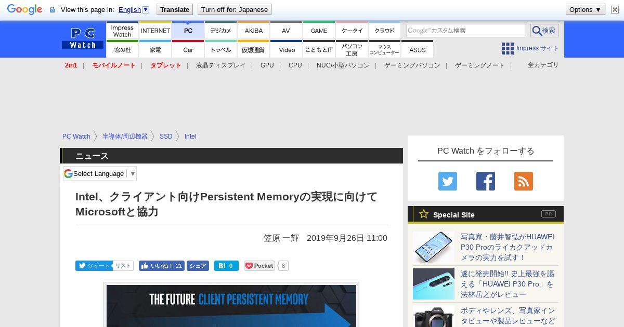Open the トラベル tab

(x=221, y=49)
